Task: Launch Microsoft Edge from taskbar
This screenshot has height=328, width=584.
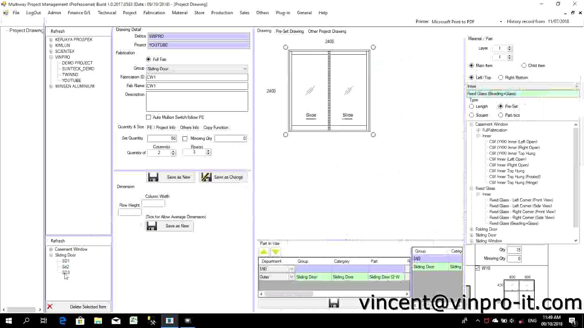Action: click(x=62, y=321)
